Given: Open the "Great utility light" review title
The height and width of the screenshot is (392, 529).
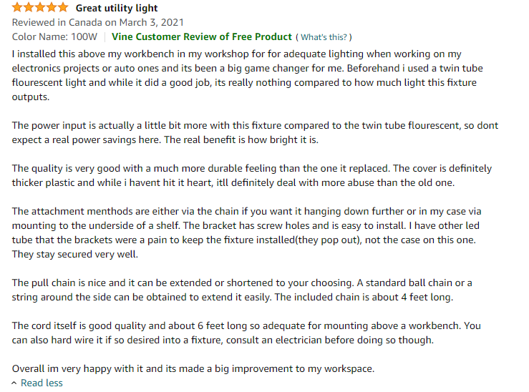Looking at the screenshot, I should pyautogui.click(x=117, y=9).
